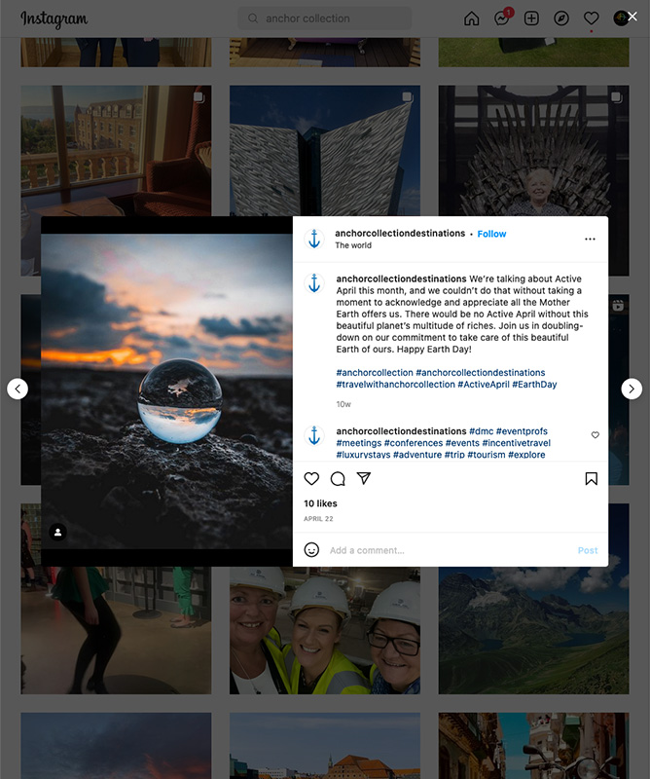Open the mountain lake landscape thumbnail

(533, 630)
